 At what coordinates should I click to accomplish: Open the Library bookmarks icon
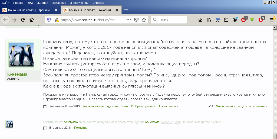[209, 20]
